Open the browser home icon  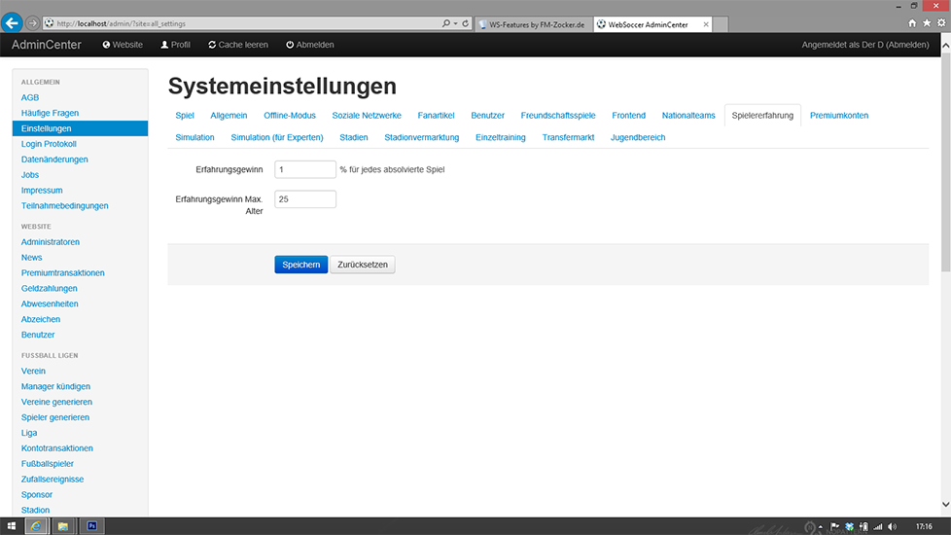[912, 22]
